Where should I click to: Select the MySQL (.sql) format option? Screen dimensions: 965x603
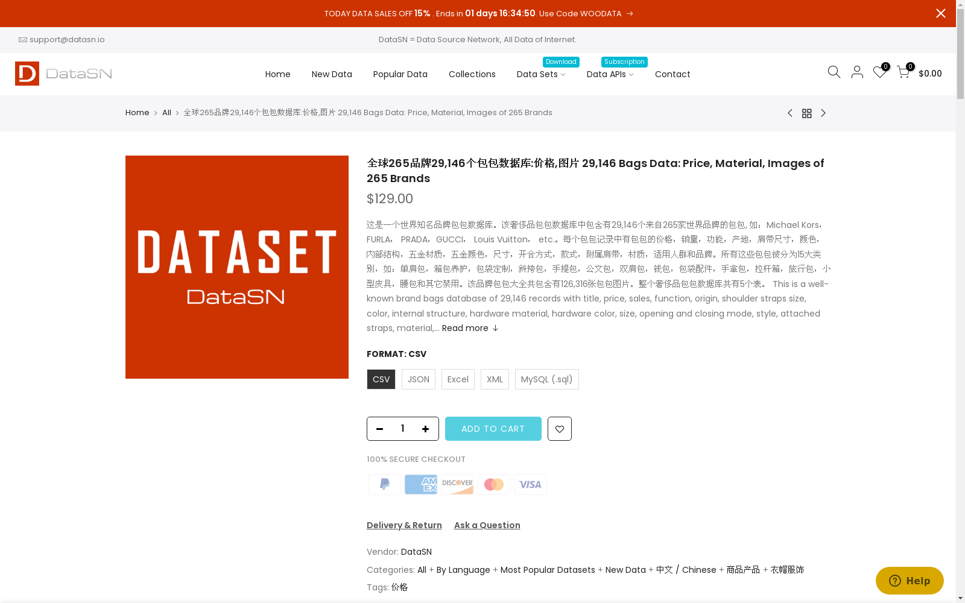click(x=547, y=379)
